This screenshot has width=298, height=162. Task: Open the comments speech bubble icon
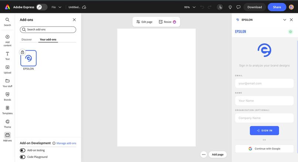coord(238,7)
